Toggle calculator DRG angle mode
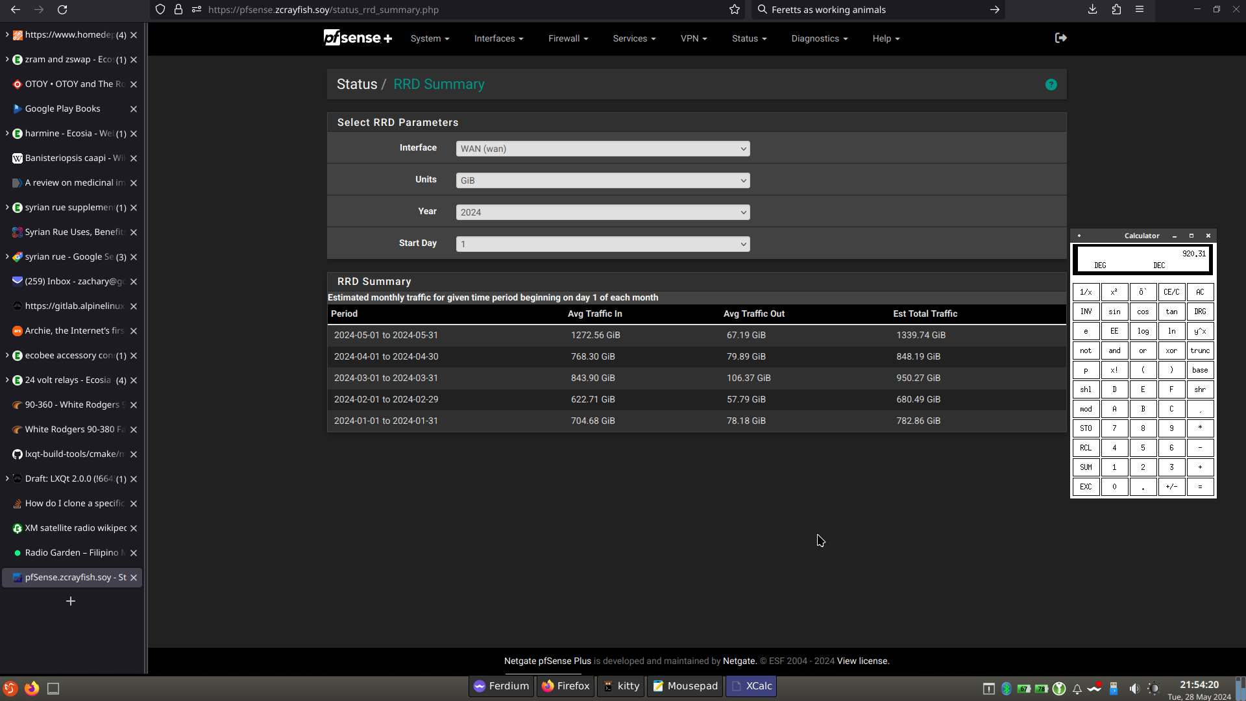Screen dimensions: 1246x701 point(1199,312)
